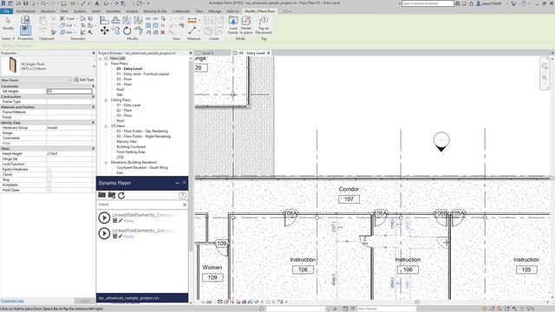
Task: Click the Properties palette ribbon button
Action: (25, 30)
